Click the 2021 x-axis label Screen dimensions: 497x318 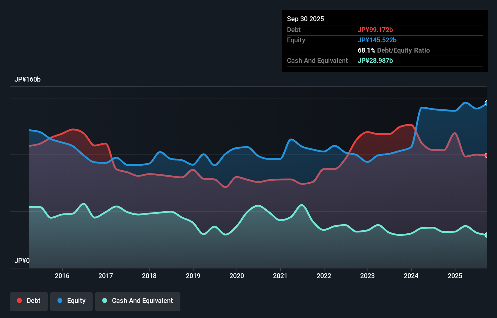pyautogui.click(x=280, y=276)
